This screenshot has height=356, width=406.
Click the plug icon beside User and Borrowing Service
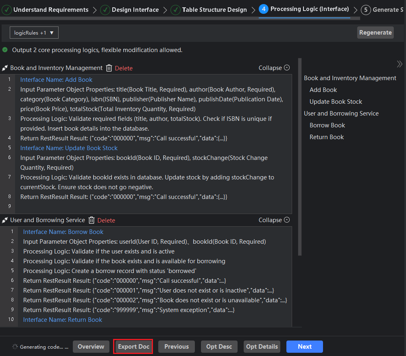tap(5, 220)
